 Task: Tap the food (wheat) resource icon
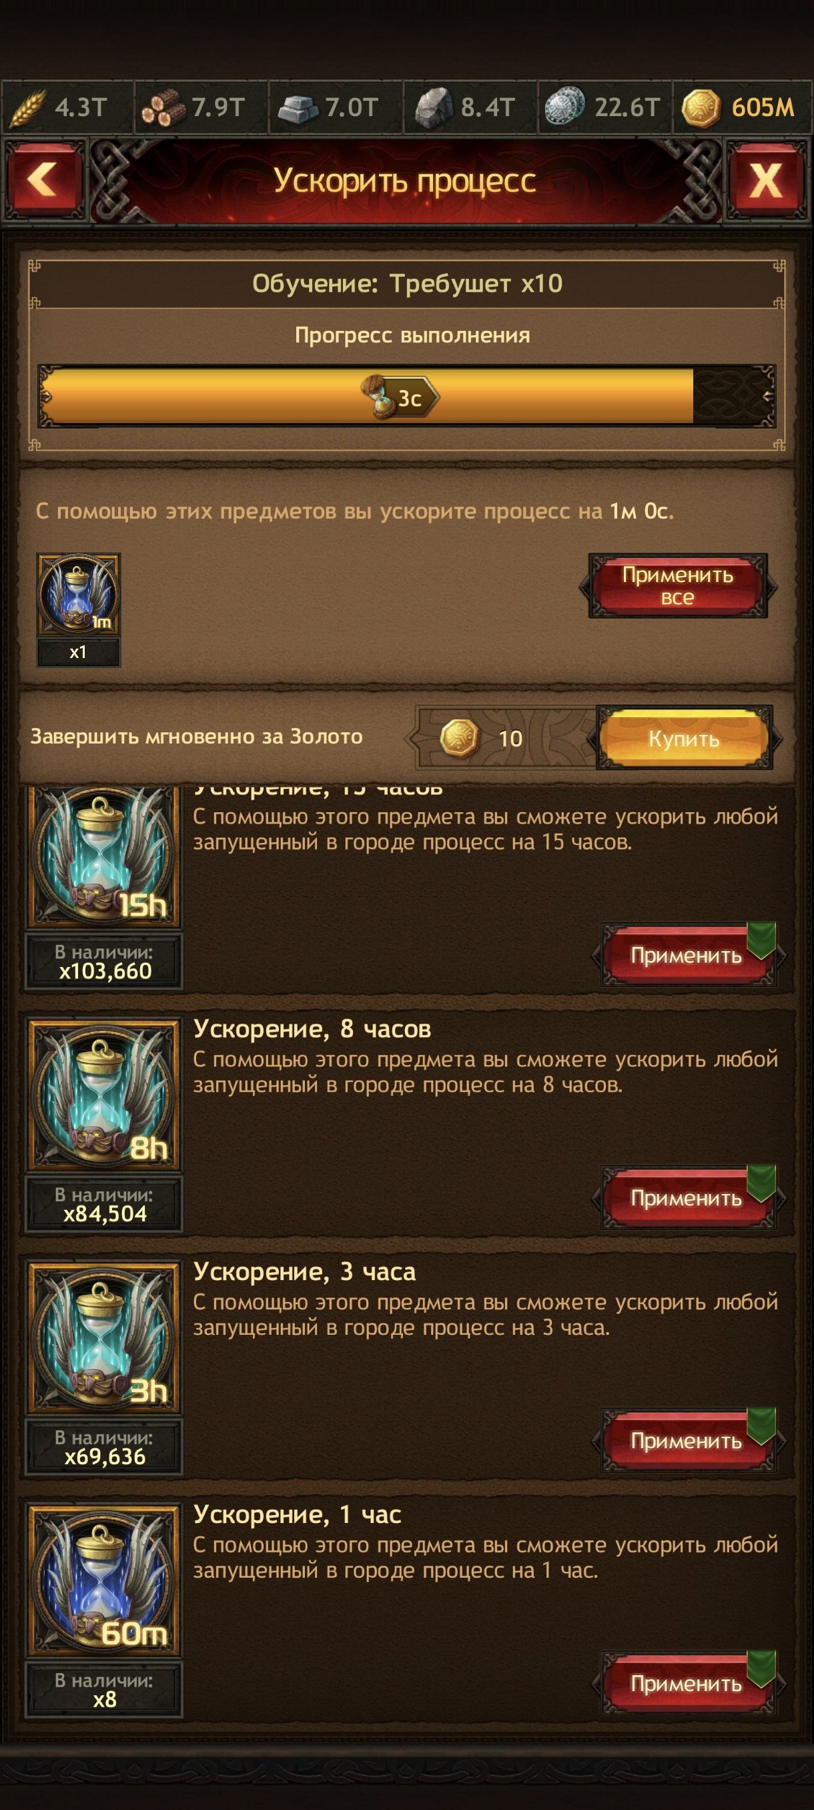28,107
